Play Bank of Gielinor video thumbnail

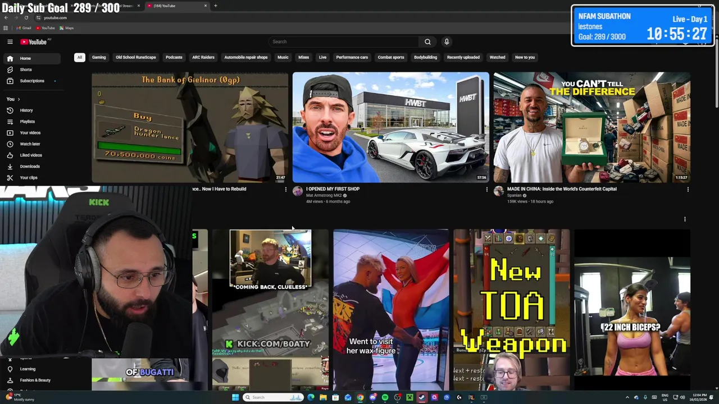(190, 127)
